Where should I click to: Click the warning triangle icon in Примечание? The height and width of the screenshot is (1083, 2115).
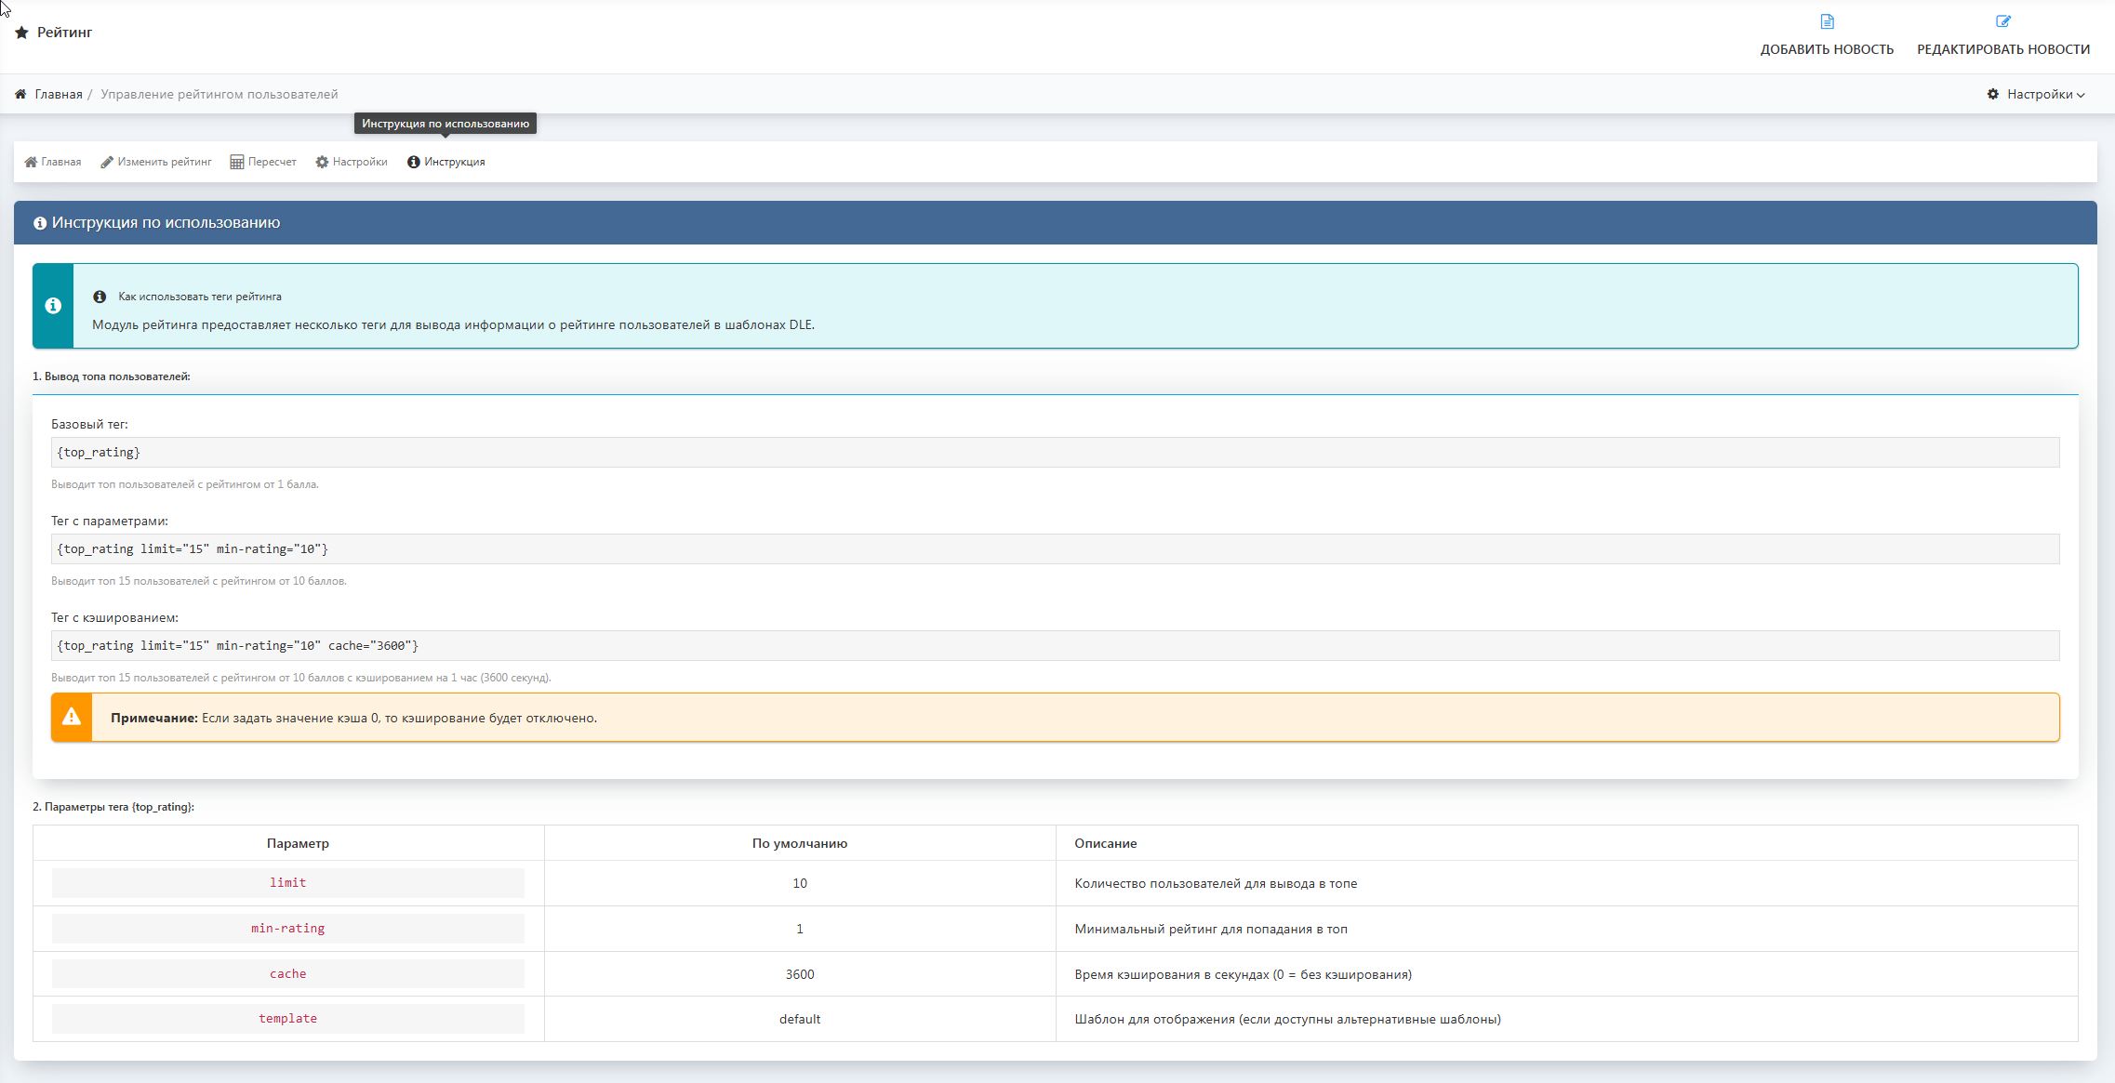coord(72,717)
